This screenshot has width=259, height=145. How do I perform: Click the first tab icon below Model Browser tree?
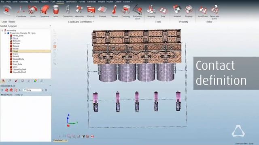click(x=3, y=81)
